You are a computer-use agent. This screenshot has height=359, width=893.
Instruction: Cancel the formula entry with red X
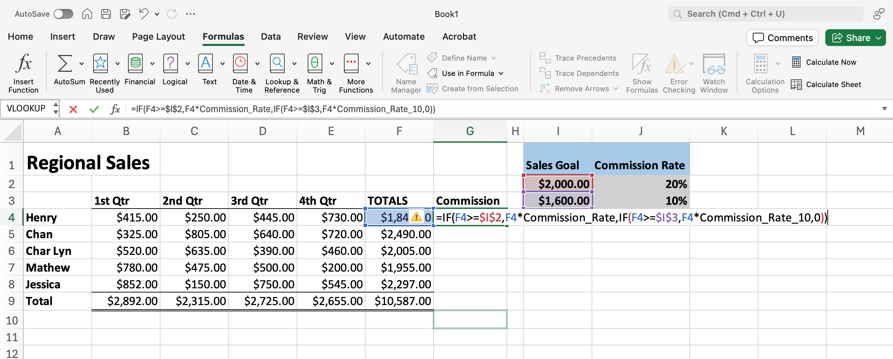[x=73, y=109]
